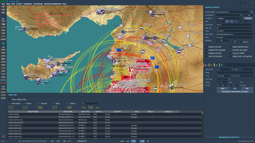Sort by the UNIT TYPE column header
This screenshot has height=143, width=255.
(x=85, y=112)
